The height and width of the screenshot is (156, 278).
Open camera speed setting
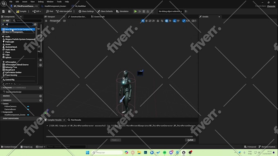click(x=194, y=21)
